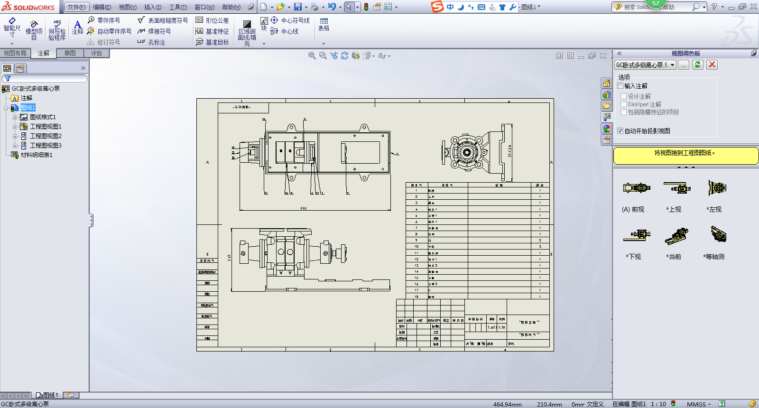Insert a Weld Symbol
This screenshot has height=408, width=759.
(x=154, y=31)
